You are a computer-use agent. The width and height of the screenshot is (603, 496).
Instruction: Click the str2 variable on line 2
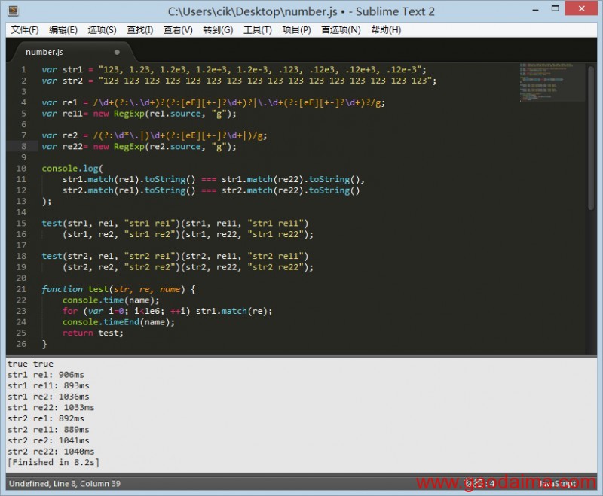coord(72,81)
